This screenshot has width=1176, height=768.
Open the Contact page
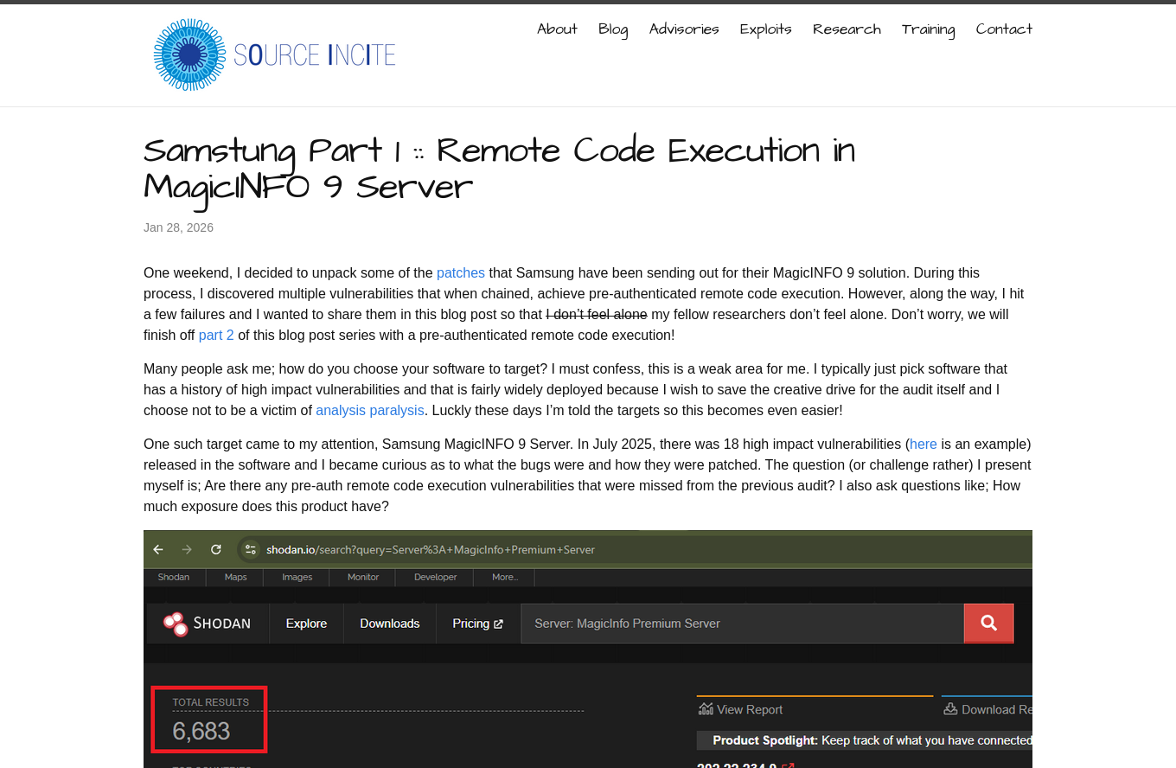1004,29
